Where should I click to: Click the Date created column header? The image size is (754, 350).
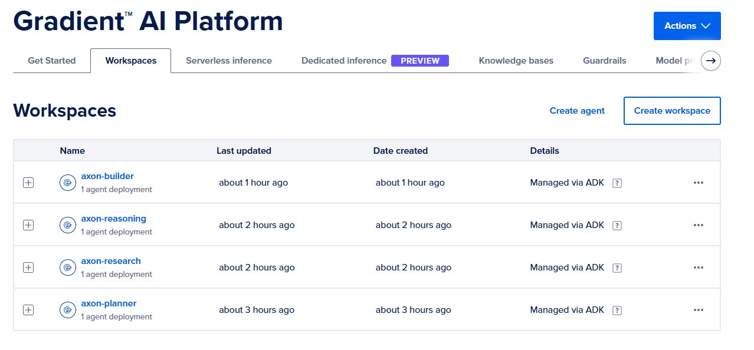[401, 151]
